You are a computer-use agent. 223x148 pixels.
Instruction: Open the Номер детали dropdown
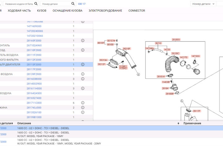[203, 4]
